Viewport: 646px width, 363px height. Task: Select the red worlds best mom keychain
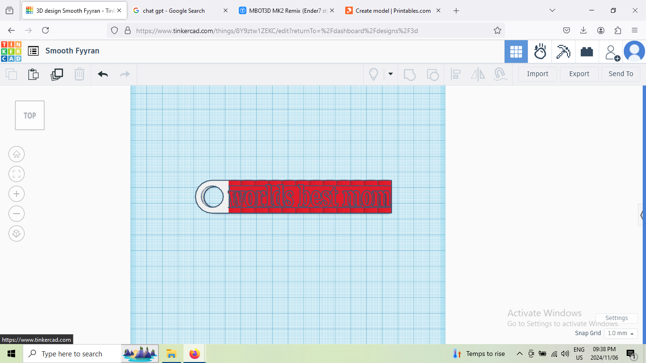pos(310,197)
